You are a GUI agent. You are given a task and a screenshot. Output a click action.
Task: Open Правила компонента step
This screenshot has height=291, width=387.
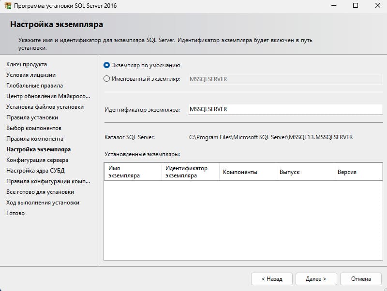35,139
